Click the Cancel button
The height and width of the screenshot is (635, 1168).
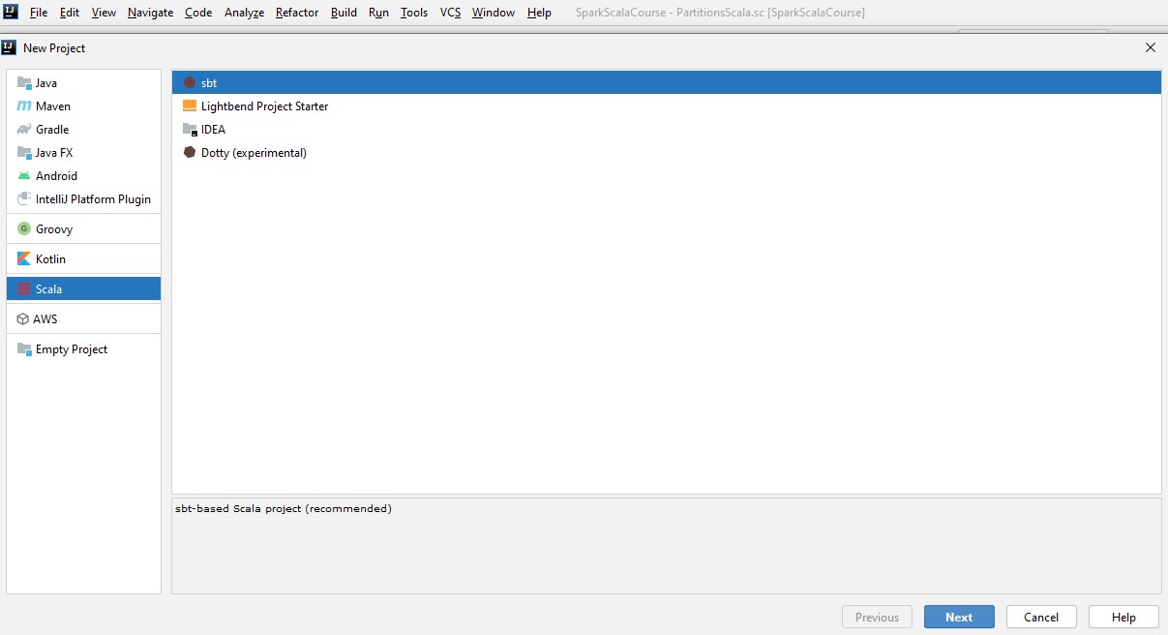[x=1041, y=618]
